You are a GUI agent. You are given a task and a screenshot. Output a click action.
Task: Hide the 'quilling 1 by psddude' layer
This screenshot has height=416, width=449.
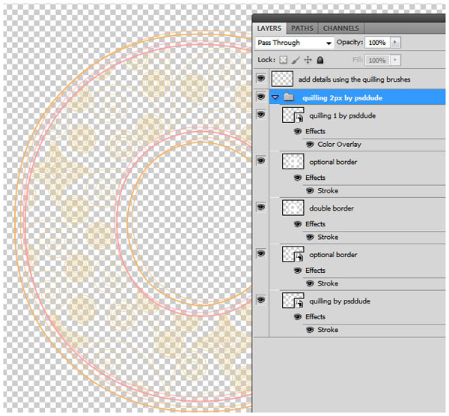[261, 115]
